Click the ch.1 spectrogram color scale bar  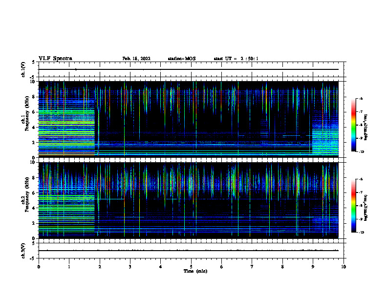click(x=354, y=125)
